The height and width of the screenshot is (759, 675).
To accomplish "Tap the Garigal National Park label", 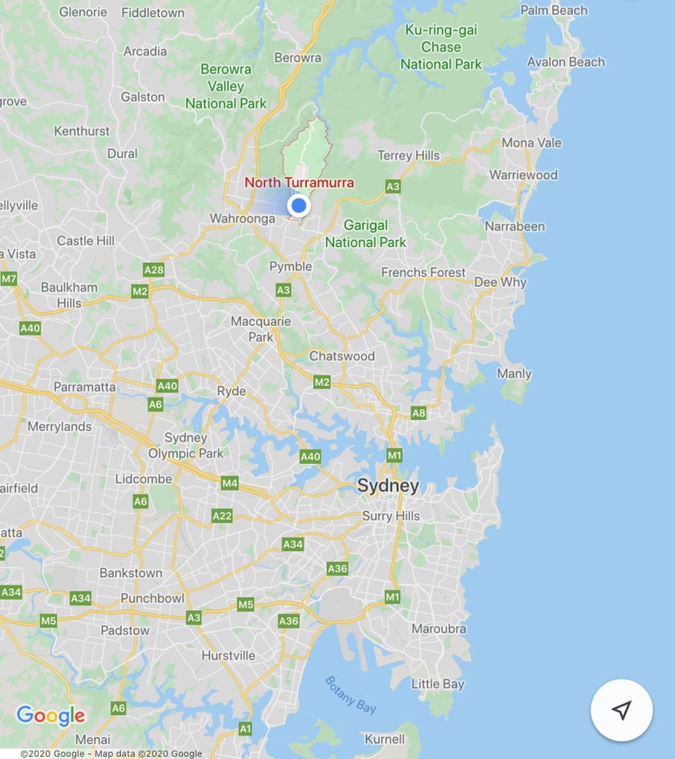I will tap(365, 233).
